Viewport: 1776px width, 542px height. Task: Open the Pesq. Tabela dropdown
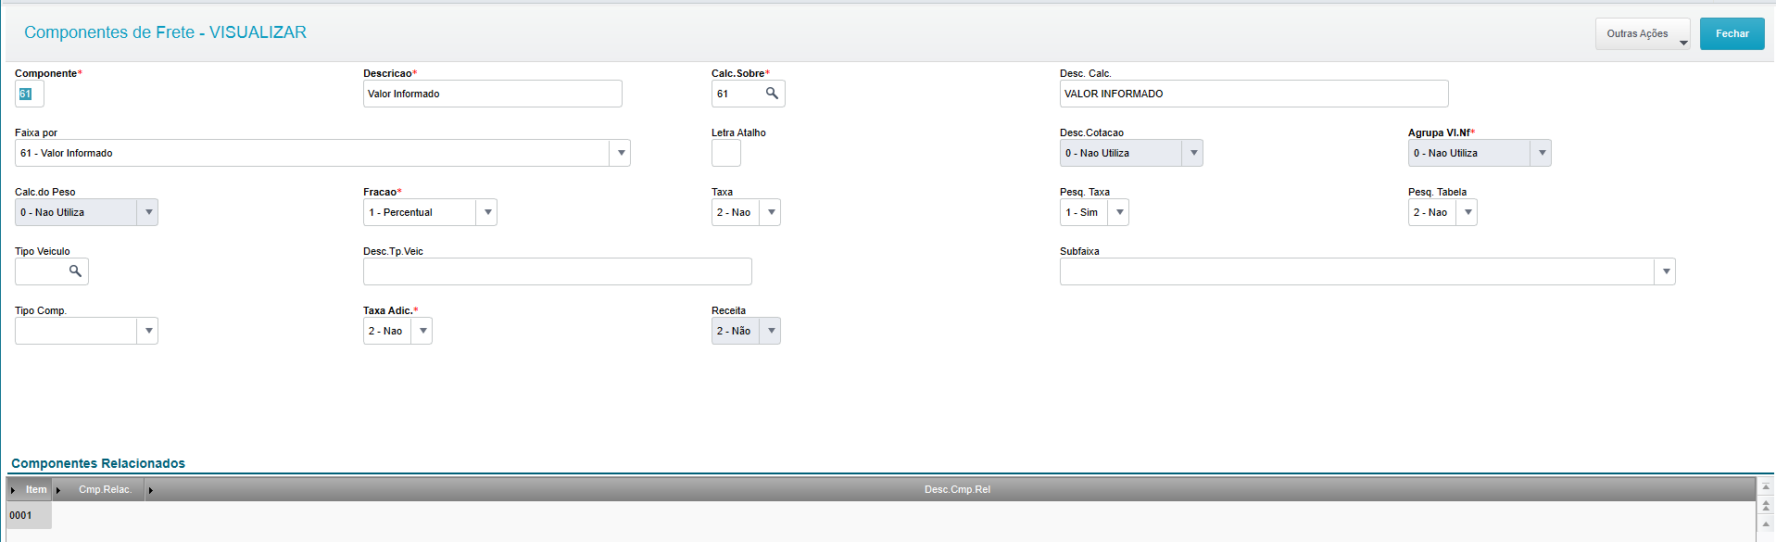click(x=1467, y=212)
